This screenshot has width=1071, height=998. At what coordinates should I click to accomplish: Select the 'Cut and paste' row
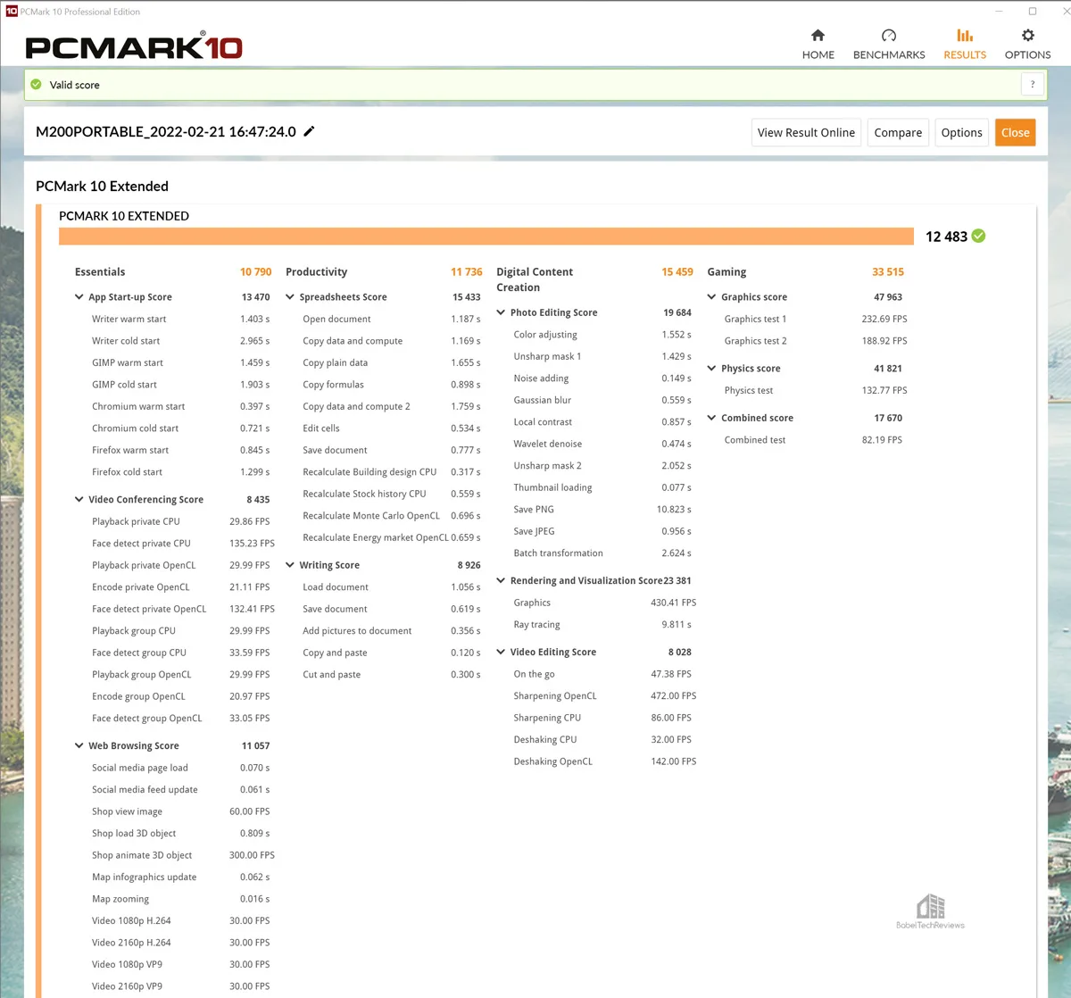coord(391,675)
